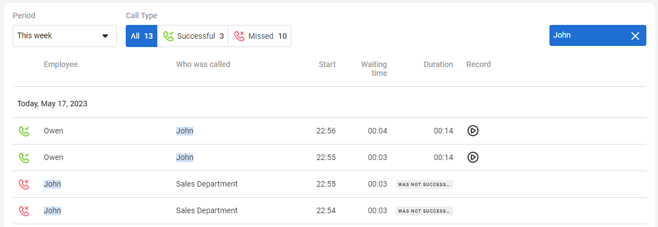The width and height of the screenshot is (658, 227).
Task: Filter by Missed calls
Action: [x=260, y=36]
